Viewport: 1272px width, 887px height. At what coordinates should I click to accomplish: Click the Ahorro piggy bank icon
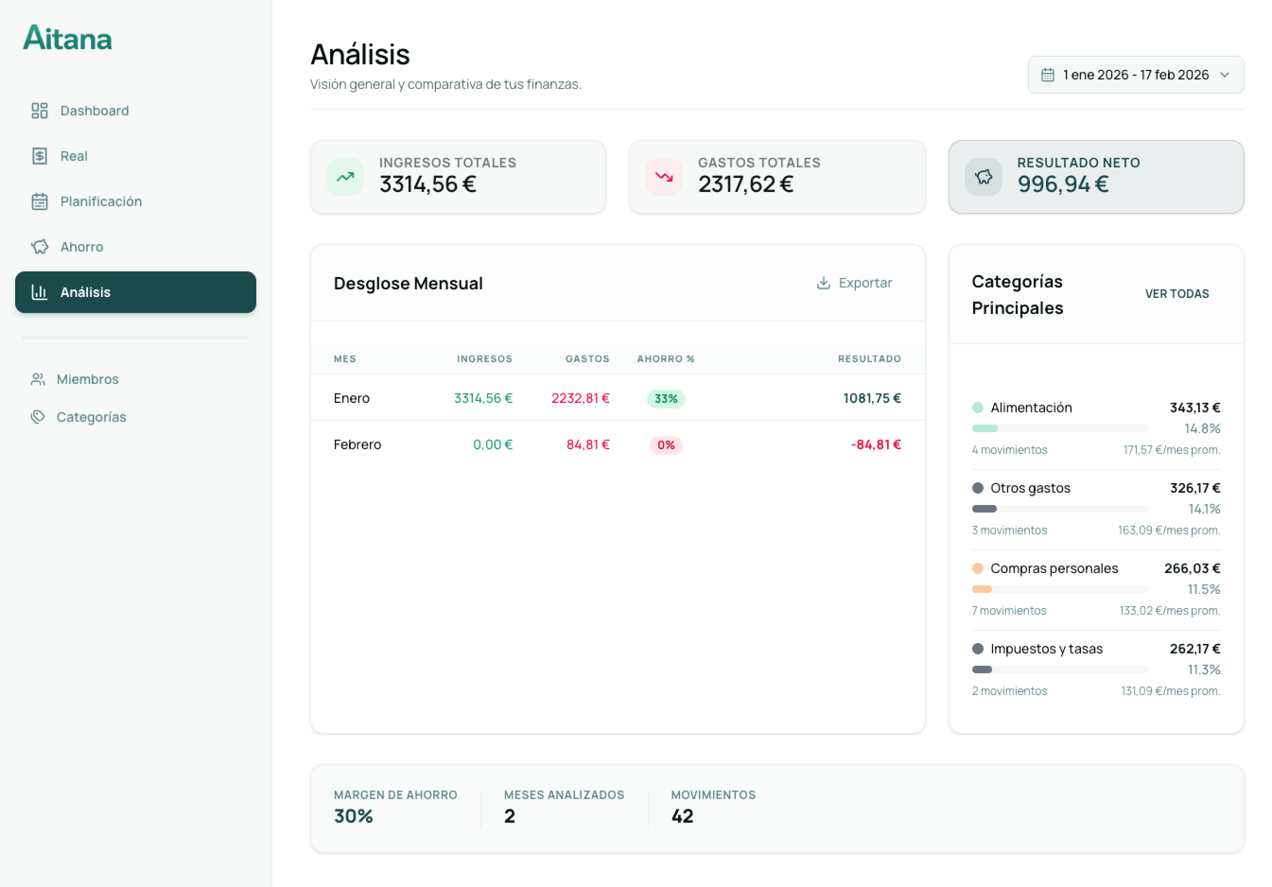click(x=39, y=247)
